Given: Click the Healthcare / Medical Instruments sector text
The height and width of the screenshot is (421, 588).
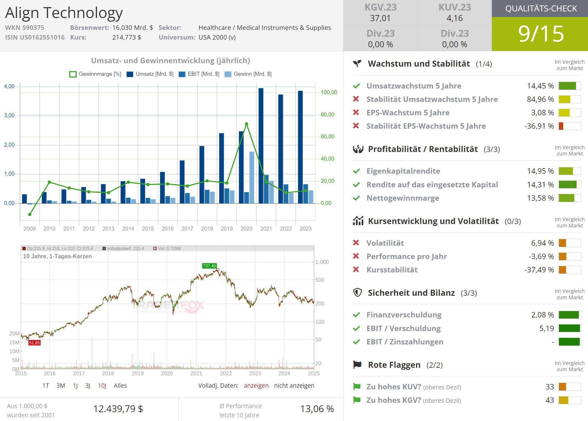Looking at the screenshot, I should click(x=265, y=28).
